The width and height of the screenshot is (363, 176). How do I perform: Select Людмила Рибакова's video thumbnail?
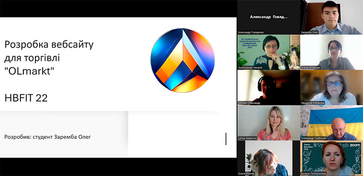(x=331, y=87)
